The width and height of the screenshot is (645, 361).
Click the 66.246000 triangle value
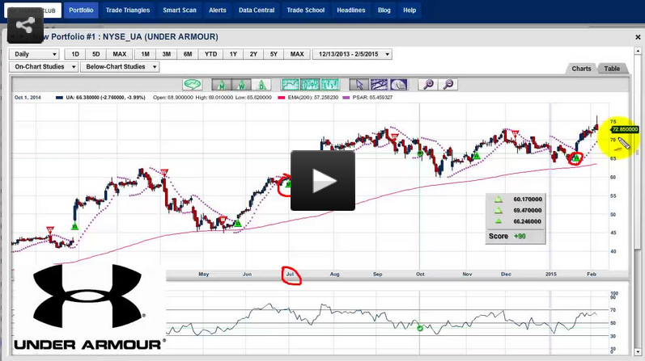click(x=528, y=221)
